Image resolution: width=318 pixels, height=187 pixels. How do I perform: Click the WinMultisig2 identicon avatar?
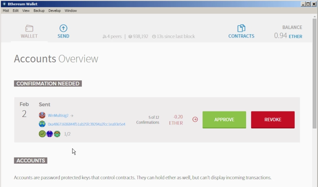(42, 115)
